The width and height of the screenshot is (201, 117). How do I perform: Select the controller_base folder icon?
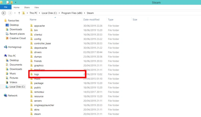pos(32,43)
